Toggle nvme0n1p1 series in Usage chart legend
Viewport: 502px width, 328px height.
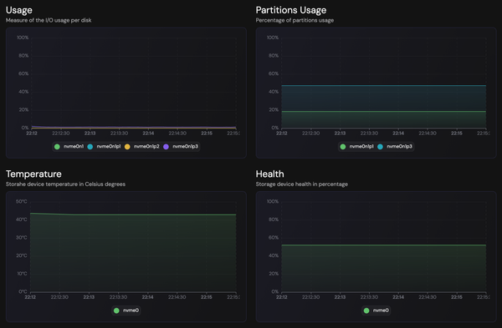tap(104, 147)
